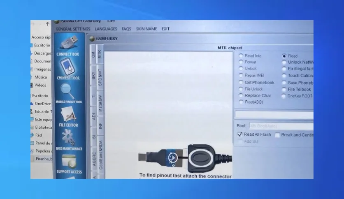Open Papelera de reciclaje in File Explorer
Viewport: 344px width, 199px height.
[x=44, y=151]
